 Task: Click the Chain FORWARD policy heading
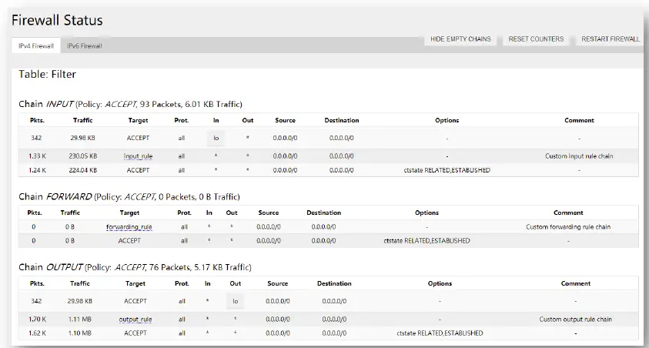pyautogui.click(x=129, y=196)
